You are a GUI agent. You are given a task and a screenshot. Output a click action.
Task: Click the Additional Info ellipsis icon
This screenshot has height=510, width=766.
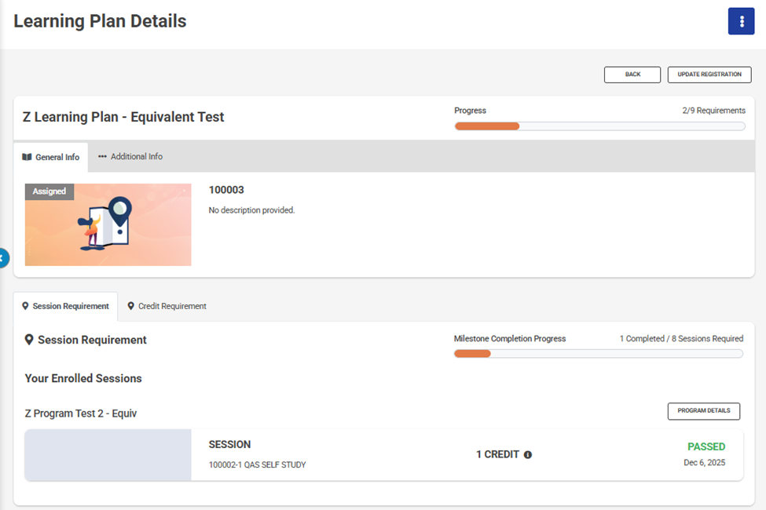(102, 157)
